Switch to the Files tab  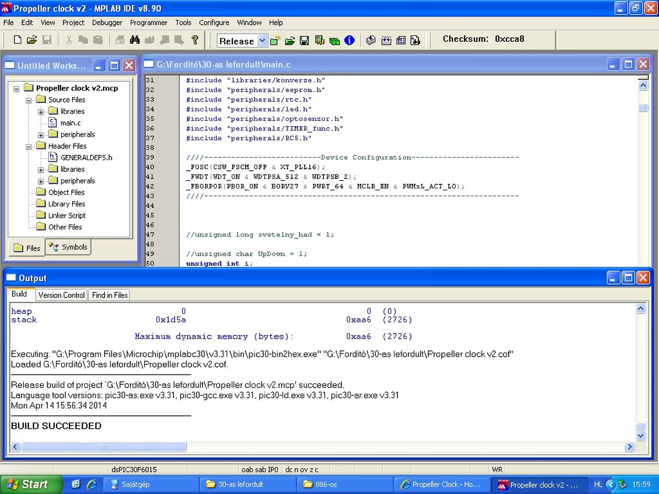(x=27, y=248)
